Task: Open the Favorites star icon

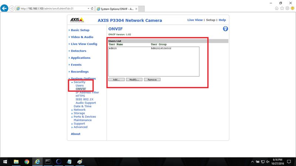Action: 282,8
